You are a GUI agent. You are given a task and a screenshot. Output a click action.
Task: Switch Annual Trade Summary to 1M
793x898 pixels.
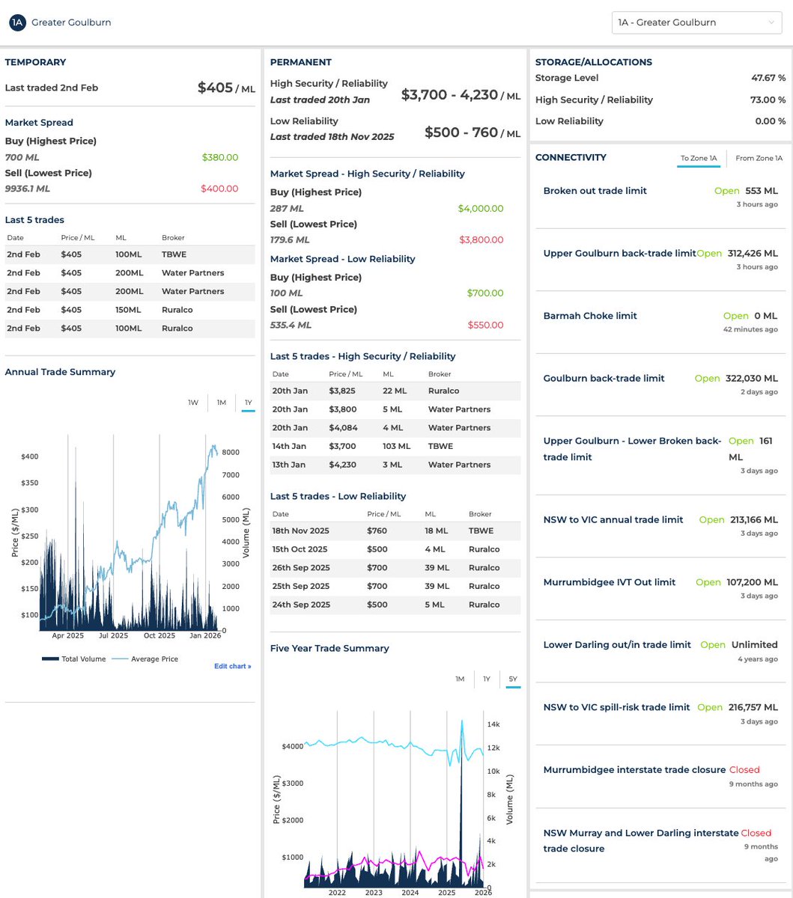click(x=222, y=403)
